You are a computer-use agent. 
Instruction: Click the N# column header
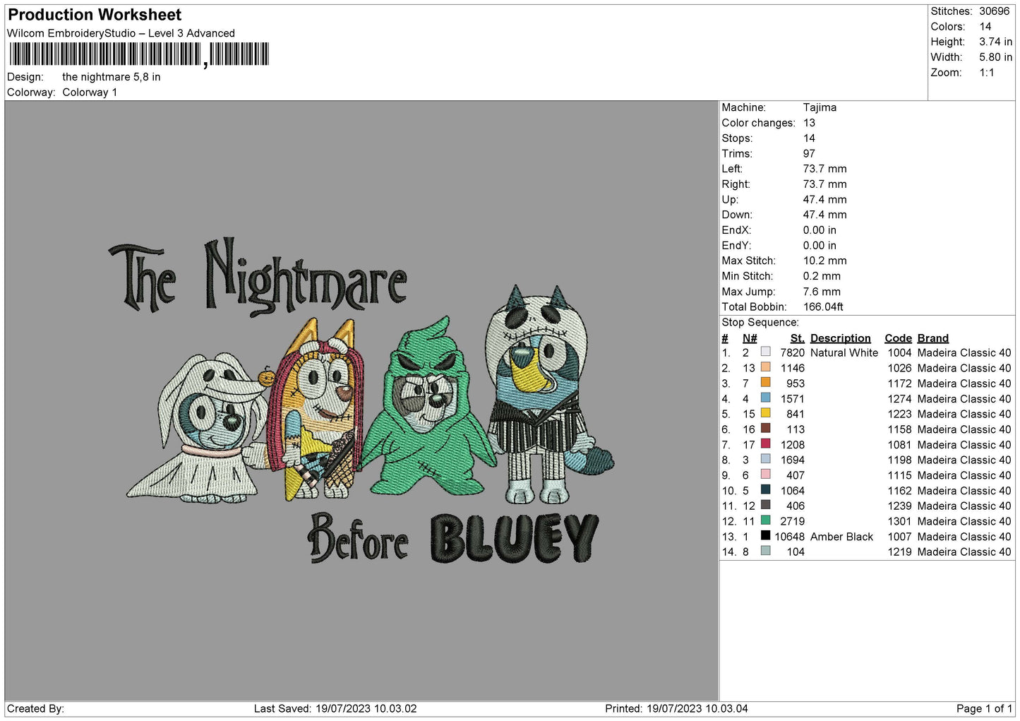point(750,338)
